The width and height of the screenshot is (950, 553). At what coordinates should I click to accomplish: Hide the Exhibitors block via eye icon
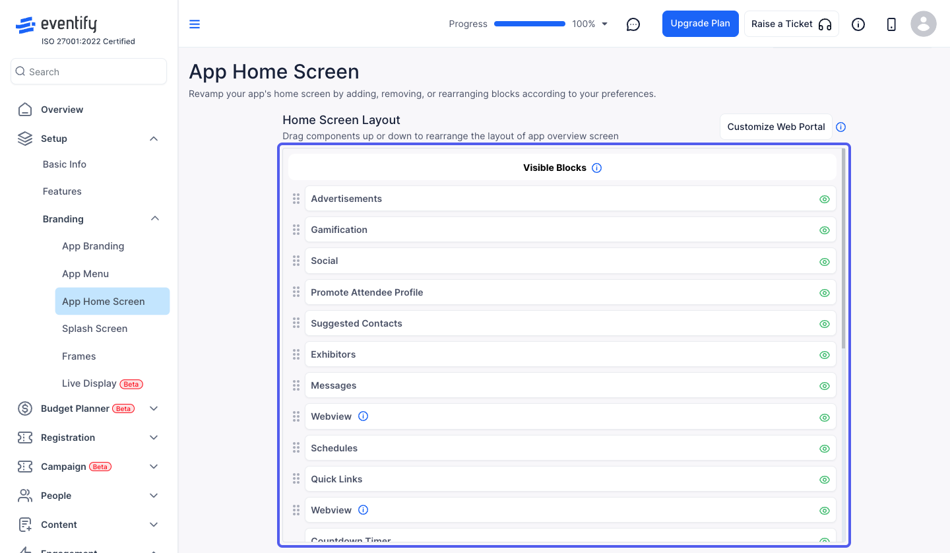tap(824, 355)
